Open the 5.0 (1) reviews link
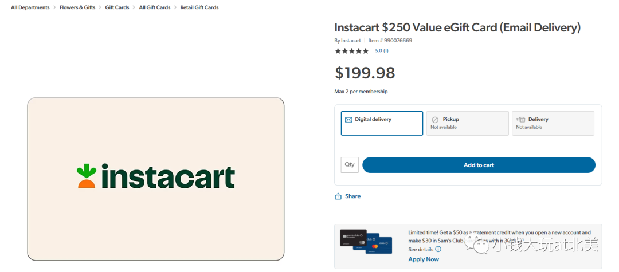Screen dimensions: 619x272 382,51
